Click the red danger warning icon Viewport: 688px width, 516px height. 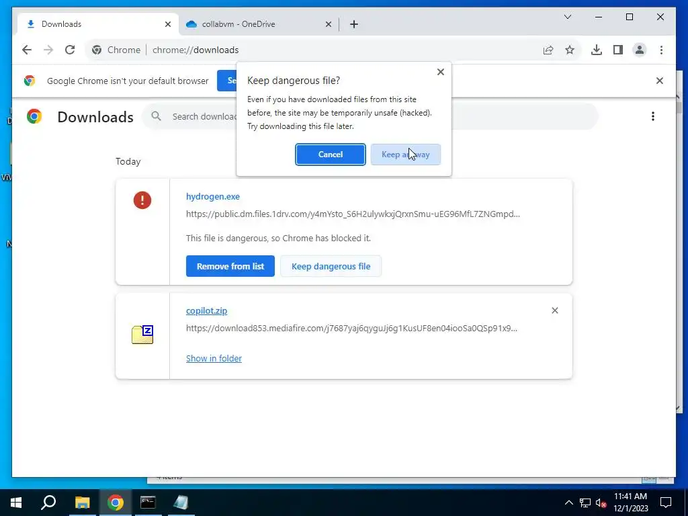point(142,200)
